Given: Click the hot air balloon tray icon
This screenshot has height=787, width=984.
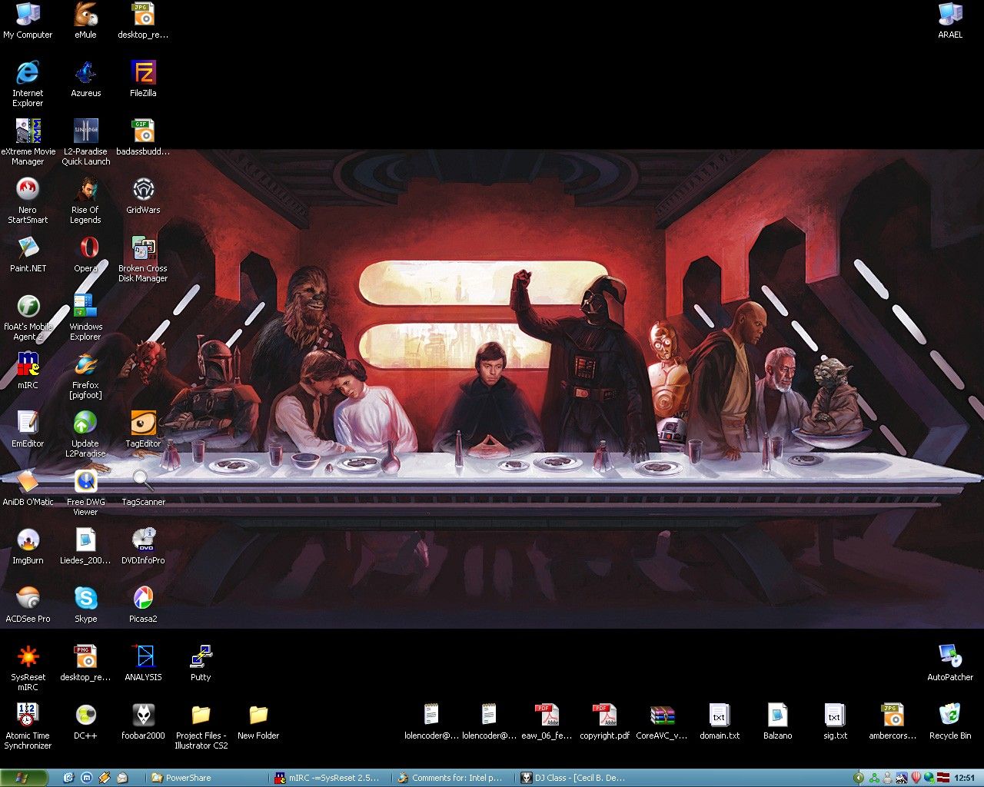Looking at the screenshot, I should coord(916,778).
